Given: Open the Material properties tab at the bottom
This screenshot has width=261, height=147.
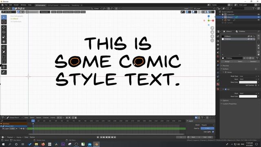Looking at the screenshot, I should (218, 84).
